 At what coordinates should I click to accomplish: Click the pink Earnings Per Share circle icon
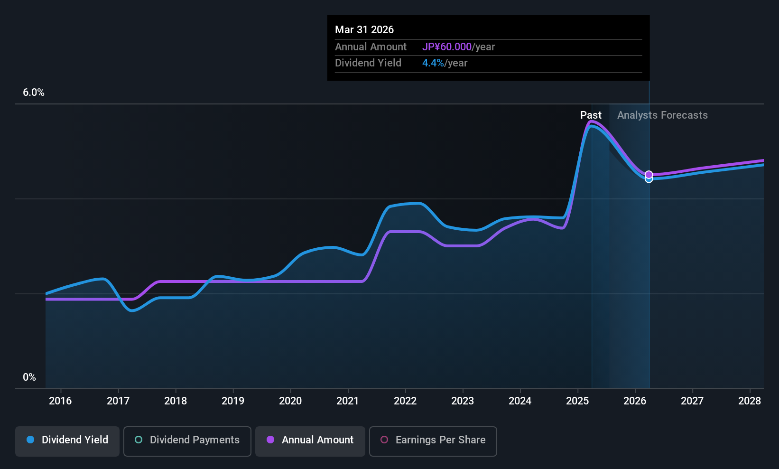pyautogui.click(x=384, y=440)
